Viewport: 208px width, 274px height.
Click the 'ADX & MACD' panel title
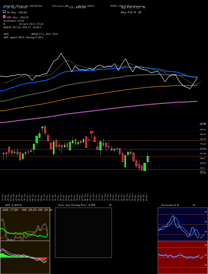tap(13, 205)
